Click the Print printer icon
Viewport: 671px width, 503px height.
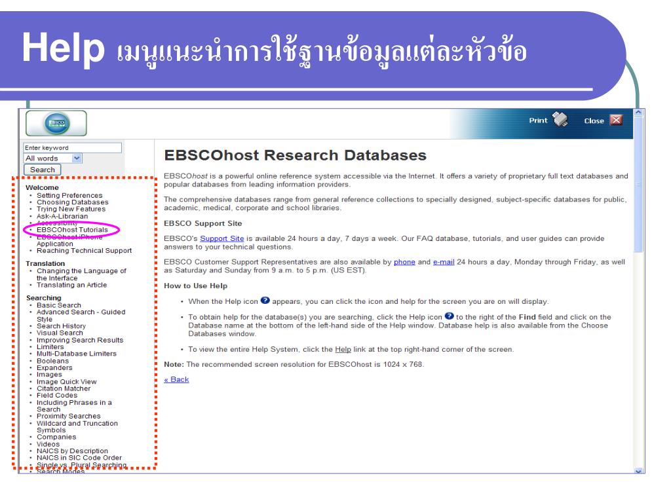560,119
